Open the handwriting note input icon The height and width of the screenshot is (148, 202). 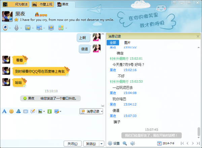click(x=33, y=111)
